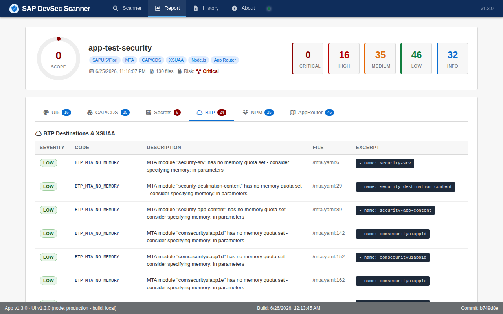Click the cloud icon in the BTP Destinations heading
The height and width of the screenshot is (314, 503).
tap(39, 133)
